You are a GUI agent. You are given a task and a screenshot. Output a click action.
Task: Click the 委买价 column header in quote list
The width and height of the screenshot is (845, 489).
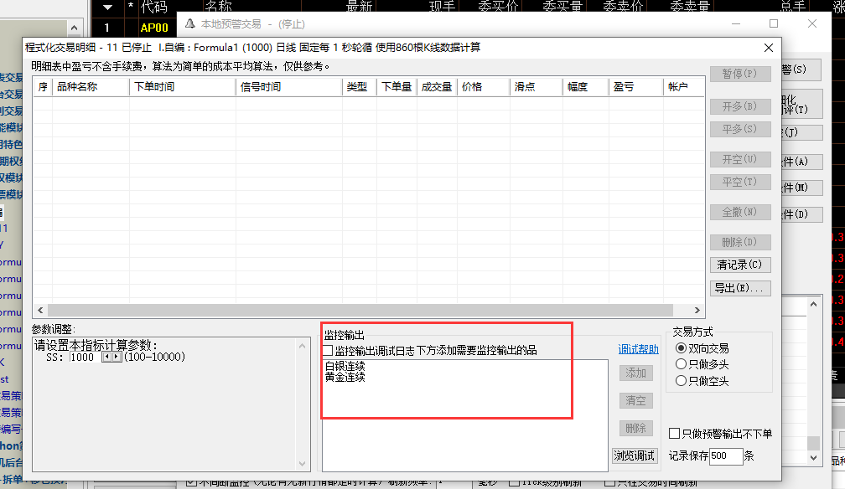498,7
